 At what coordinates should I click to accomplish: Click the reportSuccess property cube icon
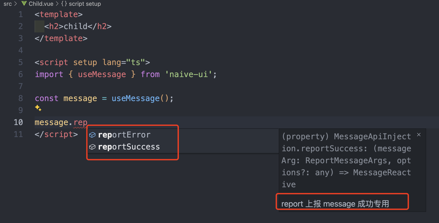click(92, 147)
